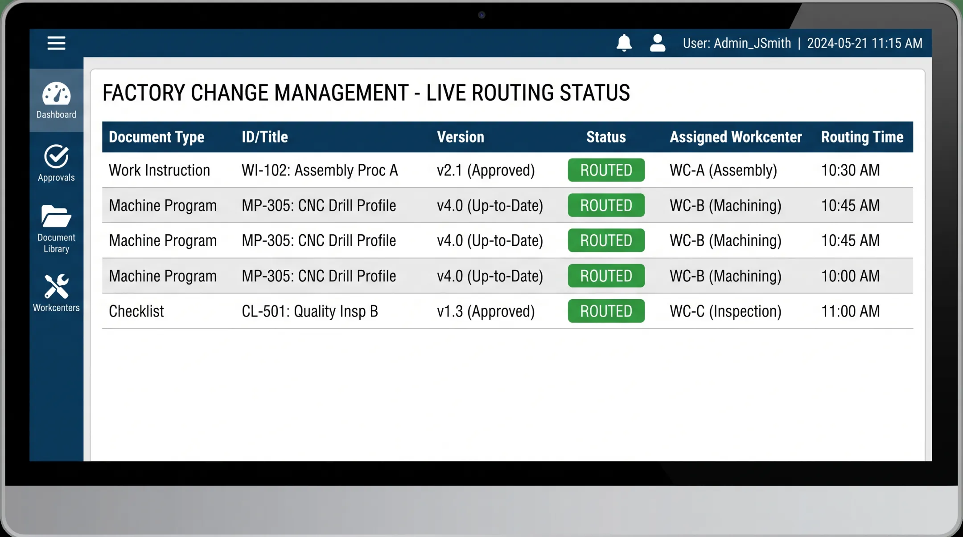Click 'v2.1 (Approved)' version cell

pos(486,170)
